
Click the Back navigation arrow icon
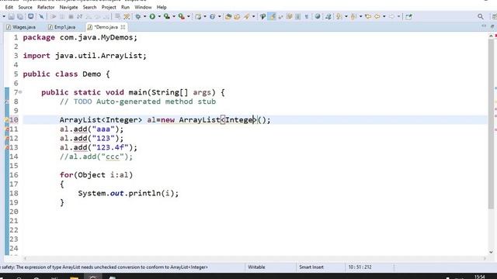coord(377,16)
